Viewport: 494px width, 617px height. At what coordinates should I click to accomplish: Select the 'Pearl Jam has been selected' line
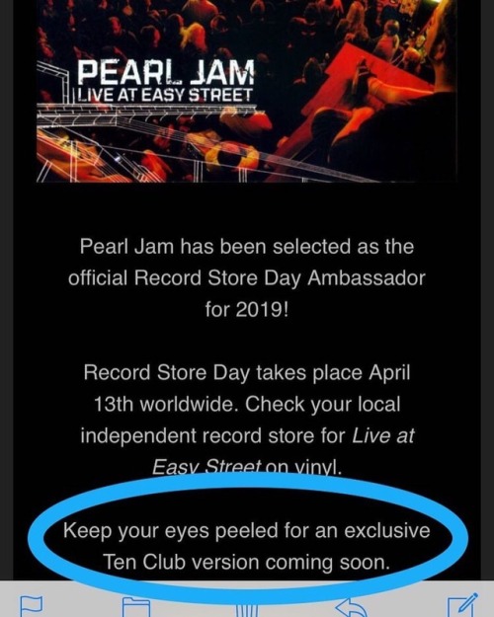coord(247,247)
